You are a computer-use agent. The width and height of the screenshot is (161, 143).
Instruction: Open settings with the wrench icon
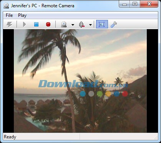pos(114,25)
